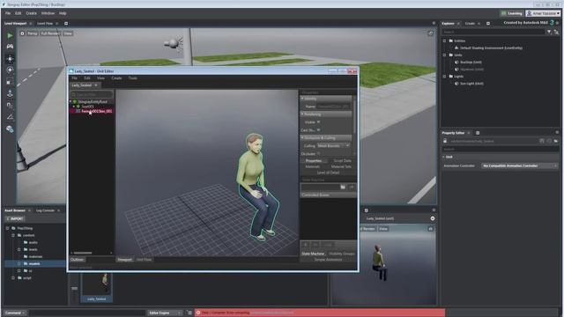Open the Window menu of Stingray Editor
This screenshot has height=317, width=564.
point(48,13)
